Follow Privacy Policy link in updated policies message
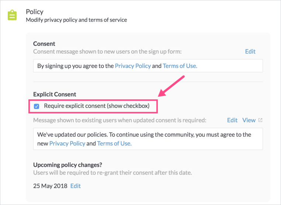The image size is (281, 205). pyautogui.click(x=67, y=143)
